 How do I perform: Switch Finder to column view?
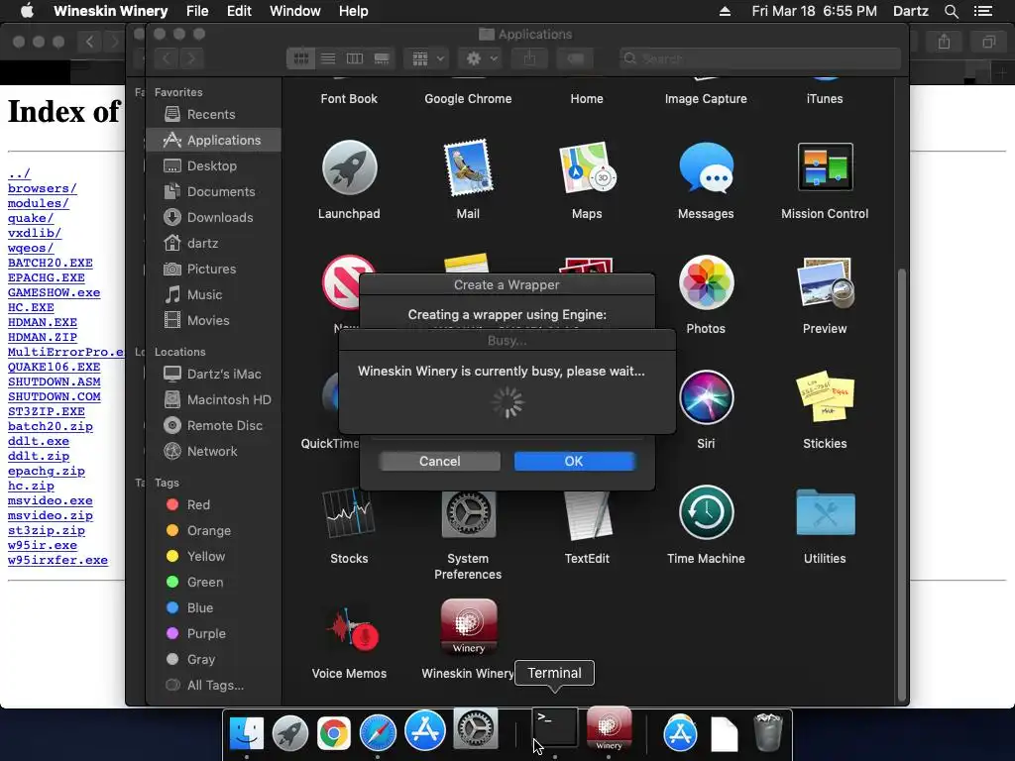[355, 58]
